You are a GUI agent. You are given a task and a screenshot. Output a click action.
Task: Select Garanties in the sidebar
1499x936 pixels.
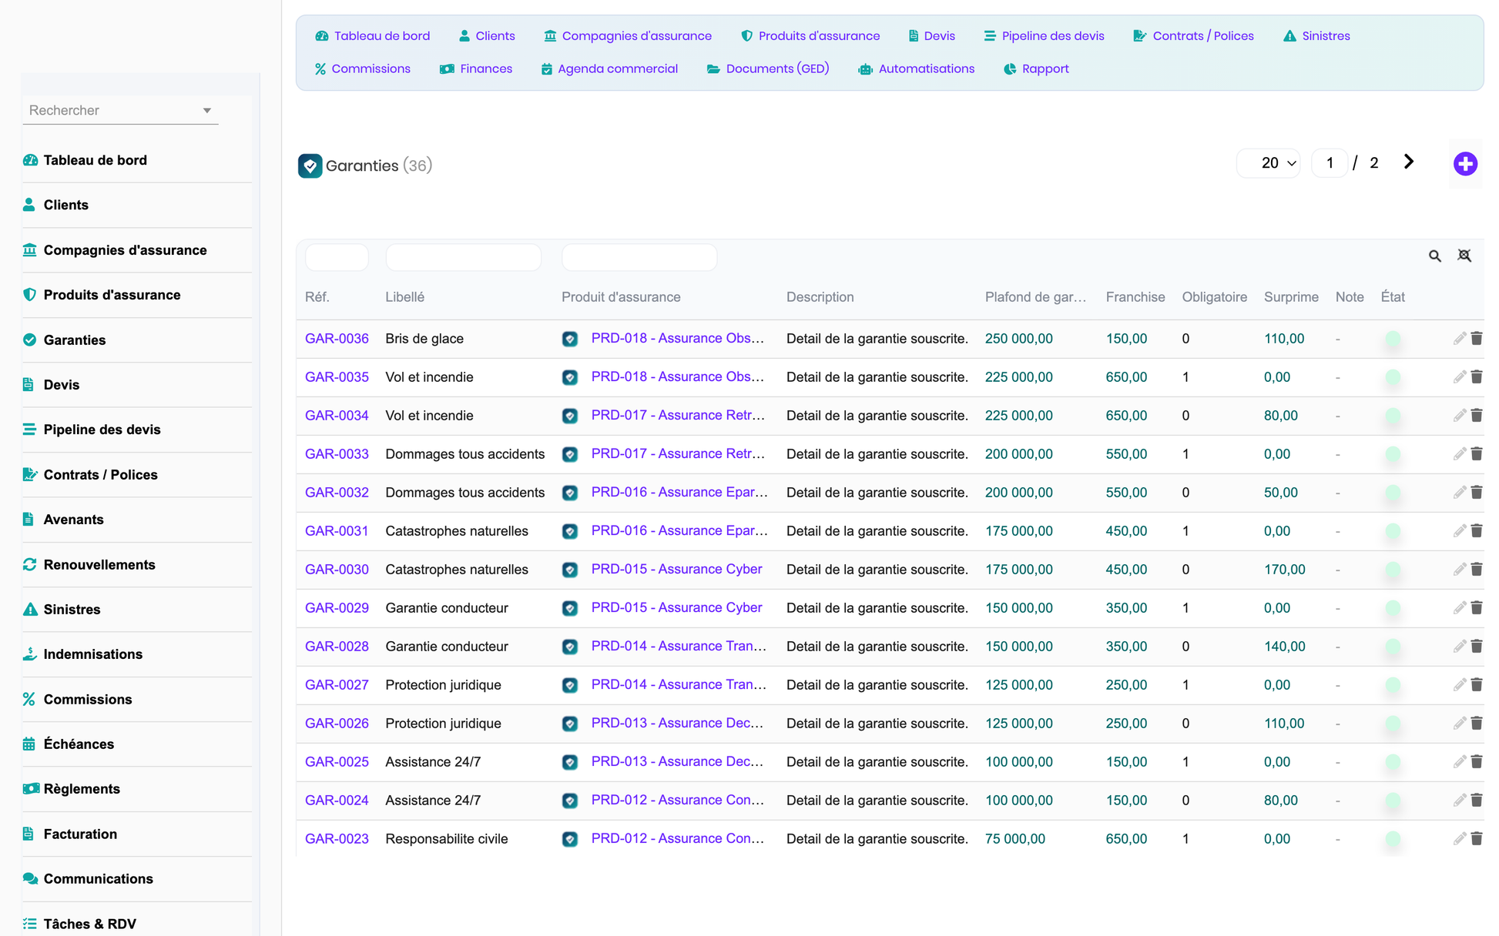coord(75,340)
